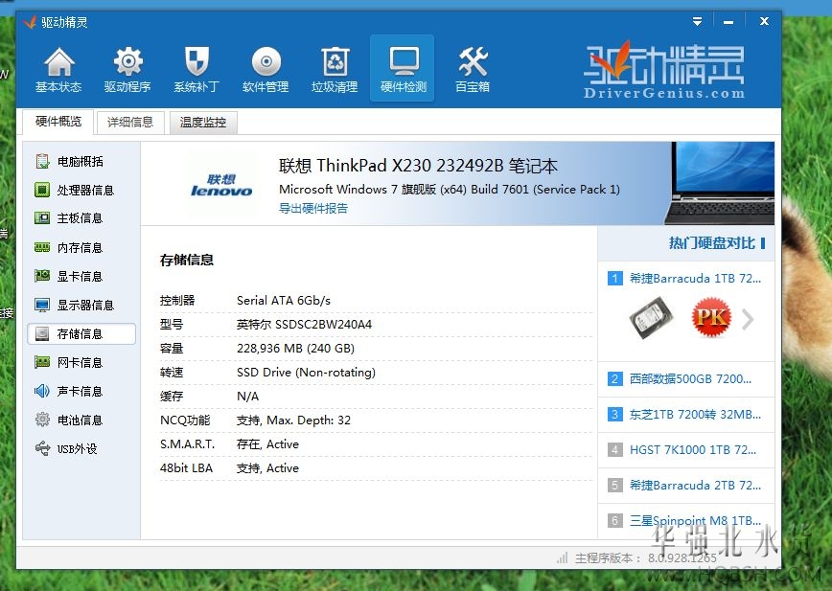832x591 pixels.
Task: Click the 存储信息 disk icon
Action: 42,333
